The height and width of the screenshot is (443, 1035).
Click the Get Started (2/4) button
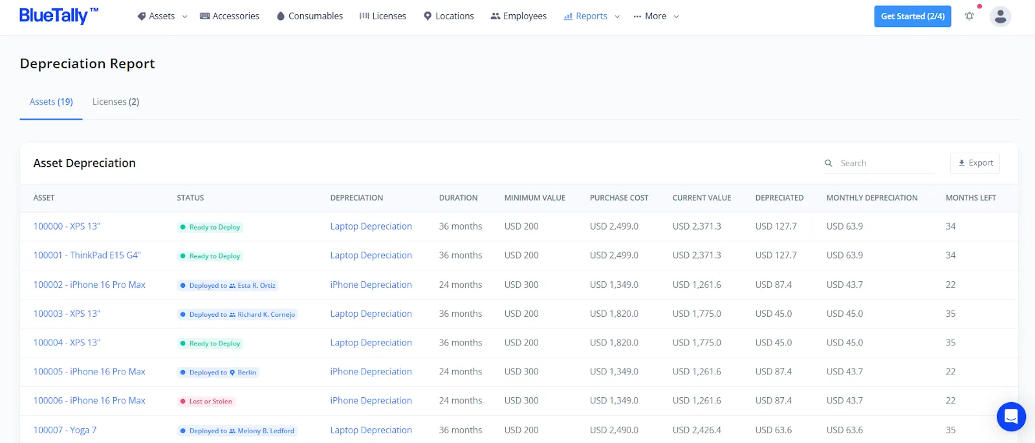click(913, 16)
